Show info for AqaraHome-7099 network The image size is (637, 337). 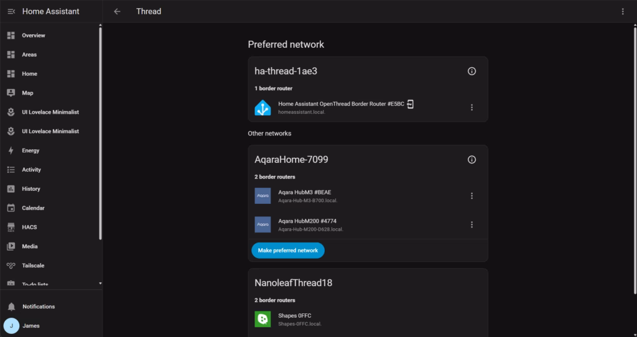(x=472, y=160)
